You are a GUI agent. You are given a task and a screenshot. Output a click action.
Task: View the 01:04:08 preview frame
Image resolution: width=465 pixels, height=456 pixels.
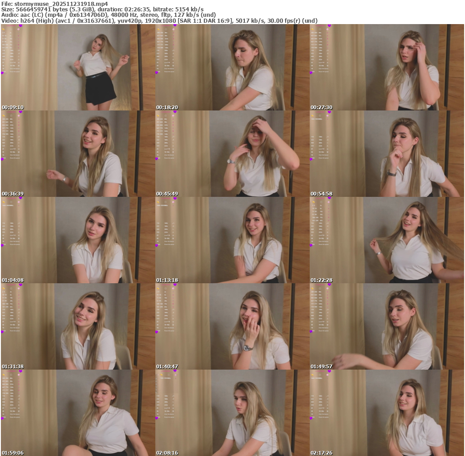point(78,240)
